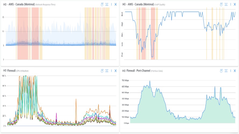239x134 pixels.
Task: Close the VoIP Quality panel
Action: pyautogui.click(x=235, y=4)
